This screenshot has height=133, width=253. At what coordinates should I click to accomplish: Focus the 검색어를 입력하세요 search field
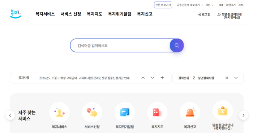tap(120, 45)
